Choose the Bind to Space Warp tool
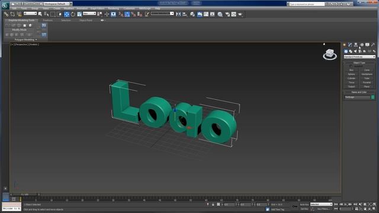The height and width of the screenshot is (213, 379). (x=19, y=14)
